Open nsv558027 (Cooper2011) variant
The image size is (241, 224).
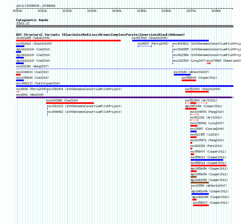tap(211, 203)
